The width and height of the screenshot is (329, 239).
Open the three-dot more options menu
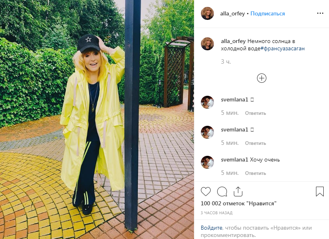point(320,13)
